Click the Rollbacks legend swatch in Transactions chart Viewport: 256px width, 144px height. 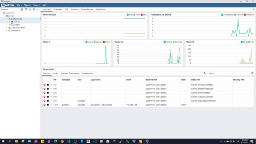(x=245, y=15)
